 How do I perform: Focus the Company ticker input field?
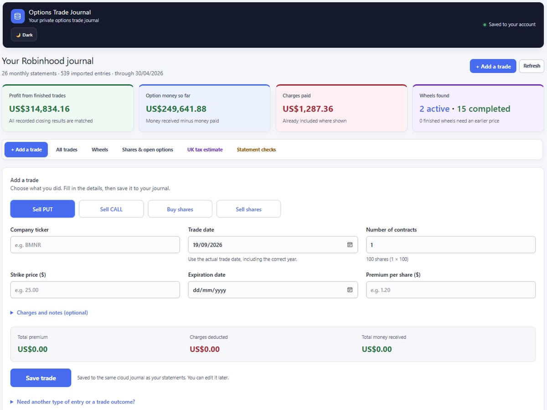(95, 245)
